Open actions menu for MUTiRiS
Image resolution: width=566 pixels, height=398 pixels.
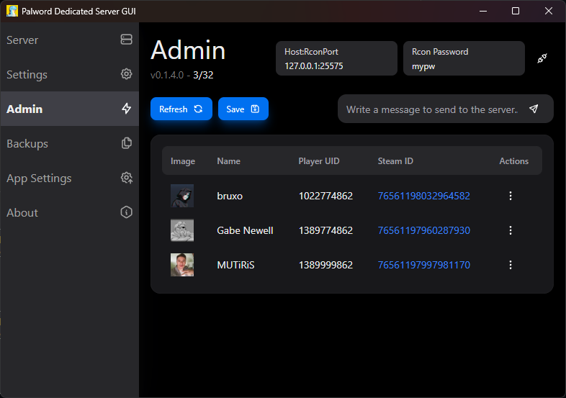click(511, 265)
